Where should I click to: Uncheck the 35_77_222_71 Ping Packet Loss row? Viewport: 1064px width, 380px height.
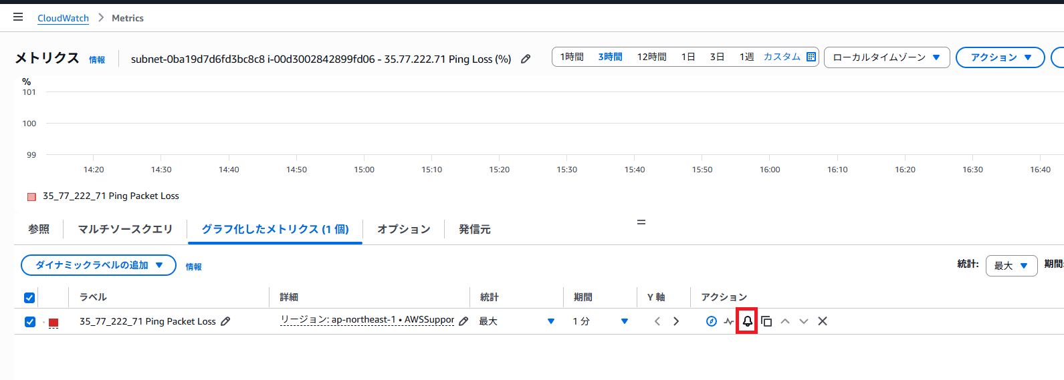tap(29, 322)
